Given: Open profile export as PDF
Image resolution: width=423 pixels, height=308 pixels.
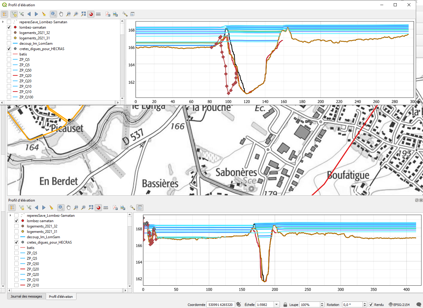Looking at the screenshot, I should point(108,14).
